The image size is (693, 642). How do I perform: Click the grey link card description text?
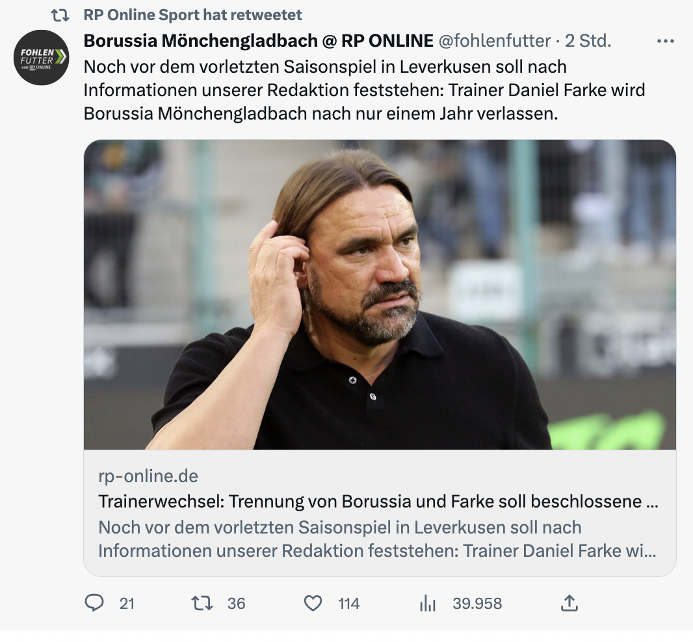click(x=377, y=539)
